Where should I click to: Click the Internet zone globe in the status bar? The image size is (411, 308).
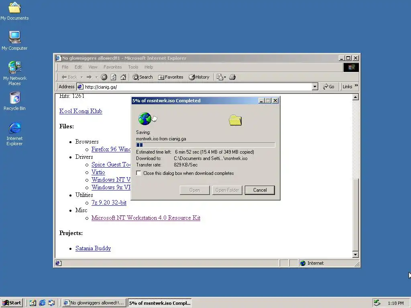point(303,263)
